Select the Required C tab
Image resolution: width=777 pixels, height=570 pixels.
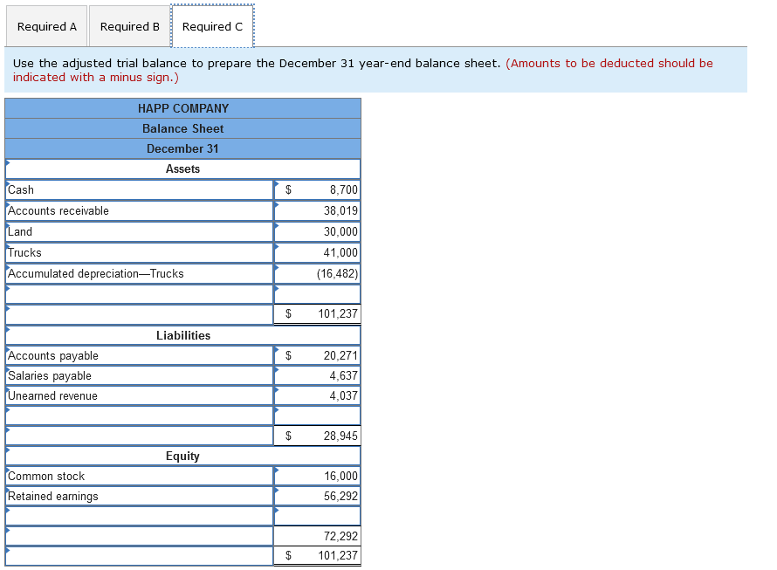click(212, 26)
